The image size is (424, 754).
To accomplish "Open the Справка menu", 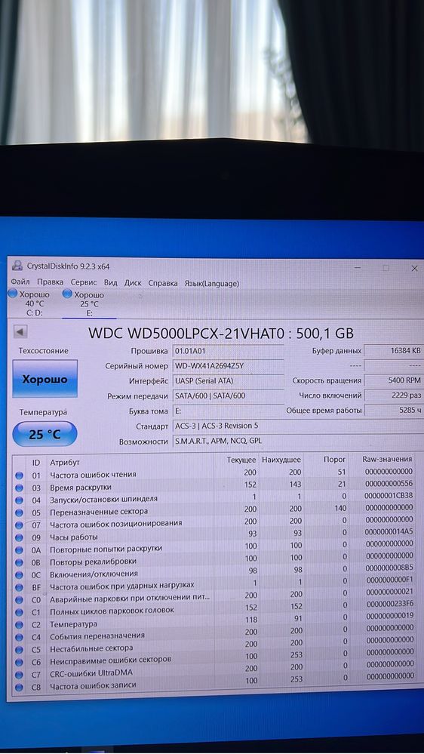I will (x=163, y=284).
